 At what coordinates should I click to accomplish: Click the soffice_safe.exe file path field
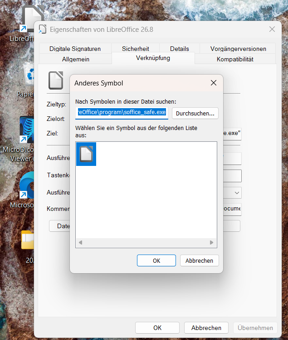pos(122,113)
